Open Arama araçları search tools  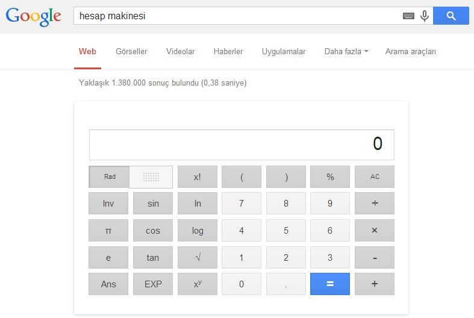tap(410, 52)
